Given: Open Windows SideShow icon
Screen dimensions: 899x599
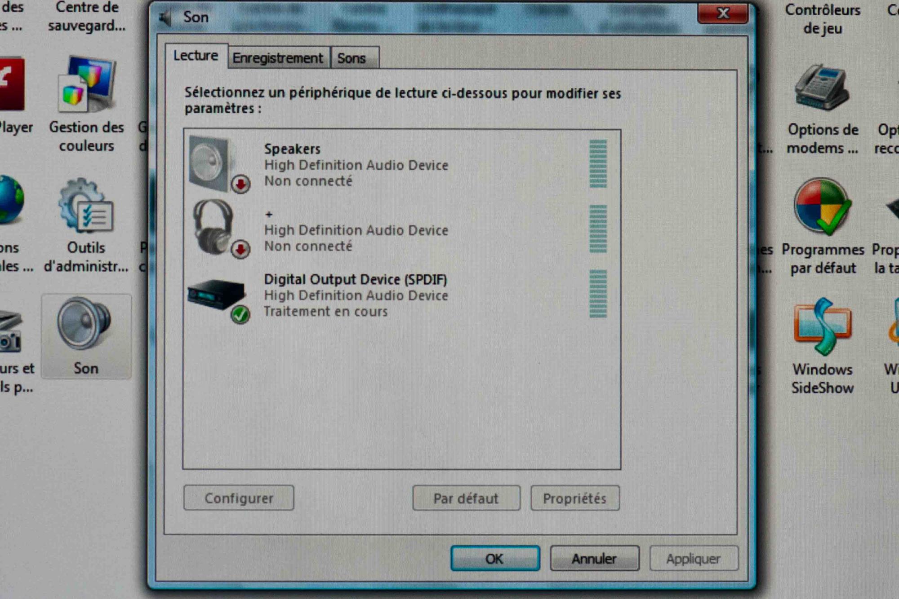Looking at the screenshot, I should pyautogui.click(x=822, y=326).
